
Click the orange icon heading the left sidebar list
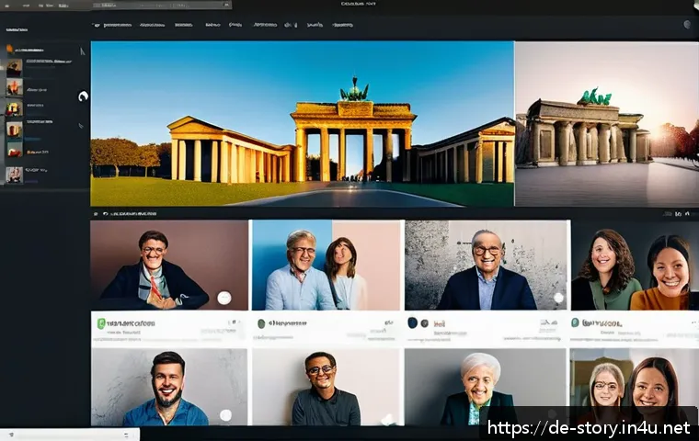(x=10, y=49)
